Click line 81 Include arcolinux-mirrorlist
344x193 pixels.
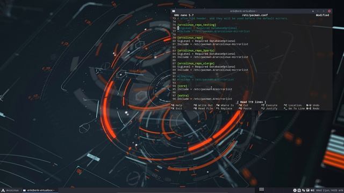tap(213, 44)
